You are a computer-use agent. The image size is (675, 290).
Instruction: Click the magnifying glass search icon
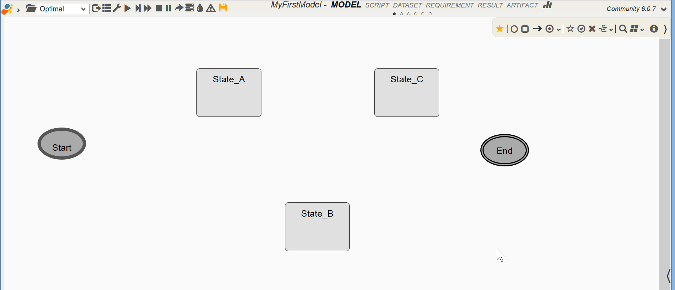tap(623, 29)
